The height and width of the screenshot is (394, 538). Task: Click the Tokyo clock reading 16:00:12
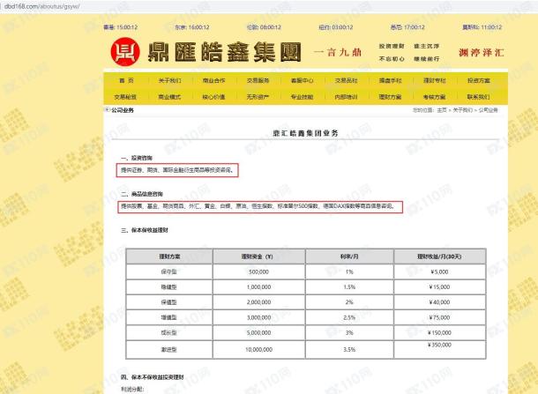coord(192,27)
